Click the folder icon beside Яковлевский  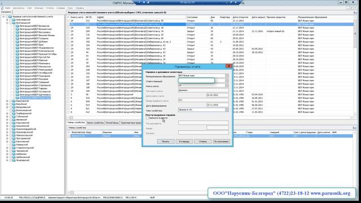14,160
